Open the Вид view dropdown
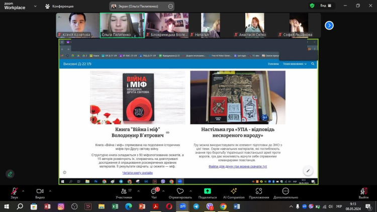The height and width of the screenshot is (212, 377). [x=325, y=6]
